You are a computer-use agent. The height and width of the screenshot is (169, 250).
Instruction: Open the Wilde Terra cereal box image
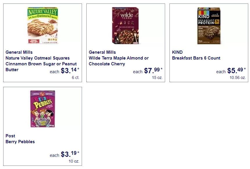[126, 26]
